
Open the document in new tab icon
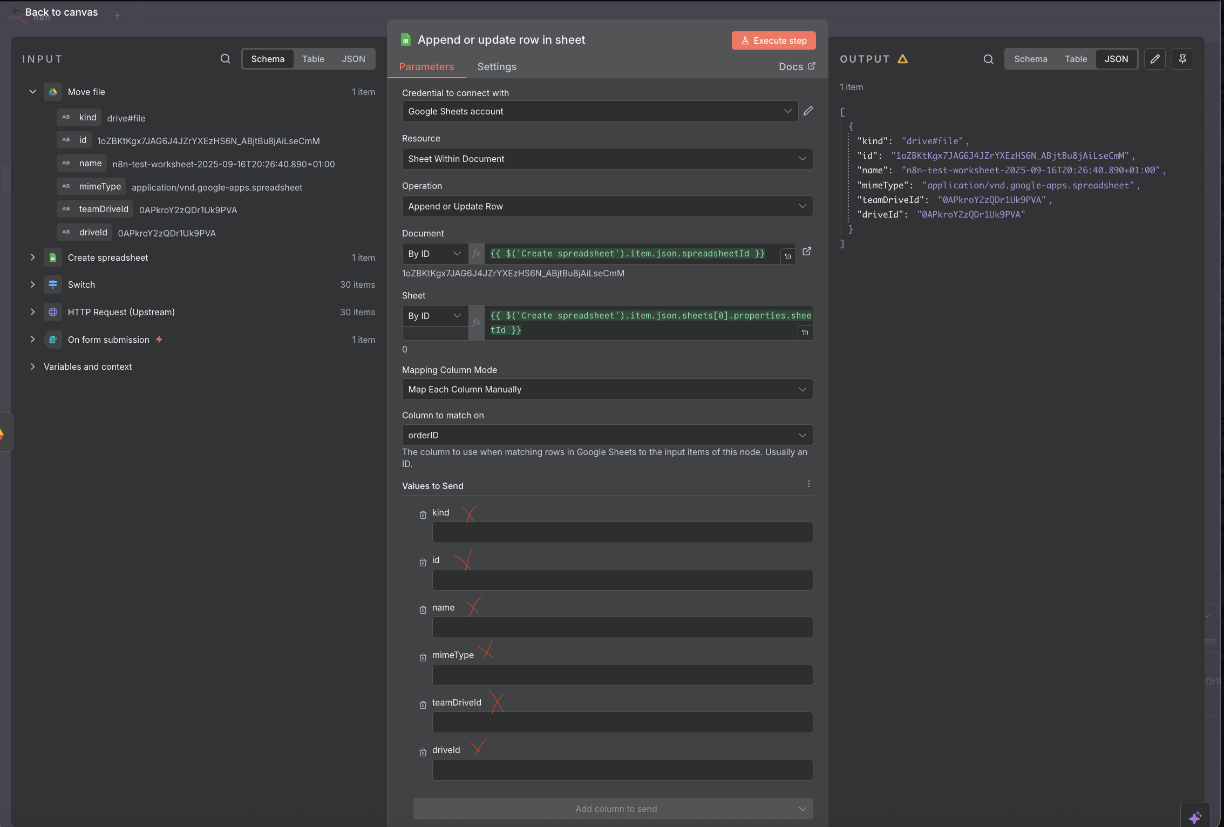point(807,252)
